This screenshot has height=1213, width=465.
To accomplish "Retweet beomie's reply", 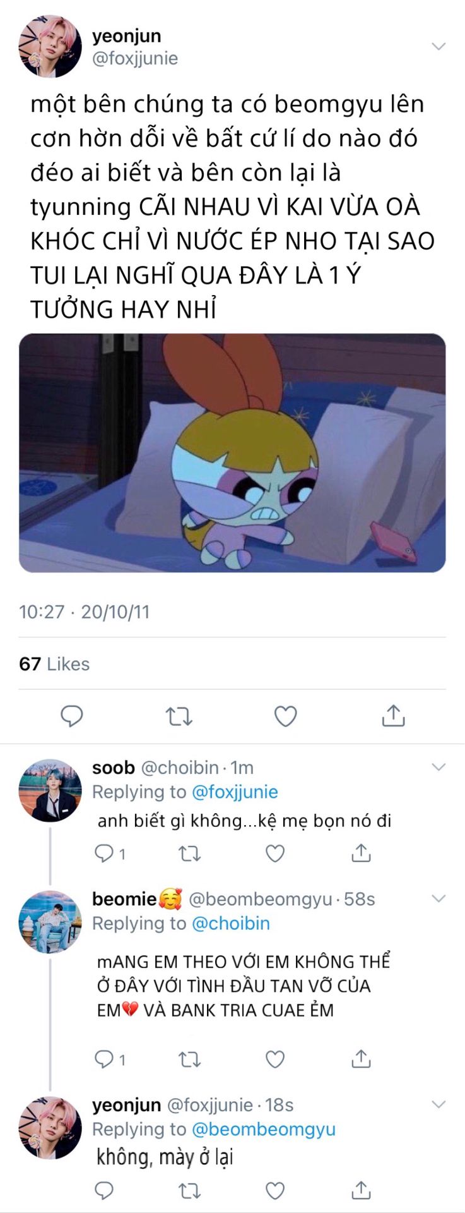I will coord(189,1059).
